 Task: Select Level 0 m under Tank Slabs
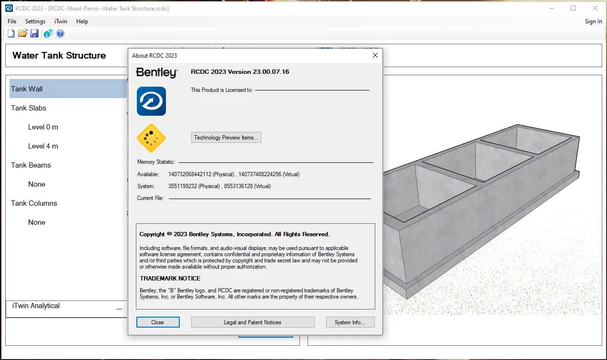point(43,127)
